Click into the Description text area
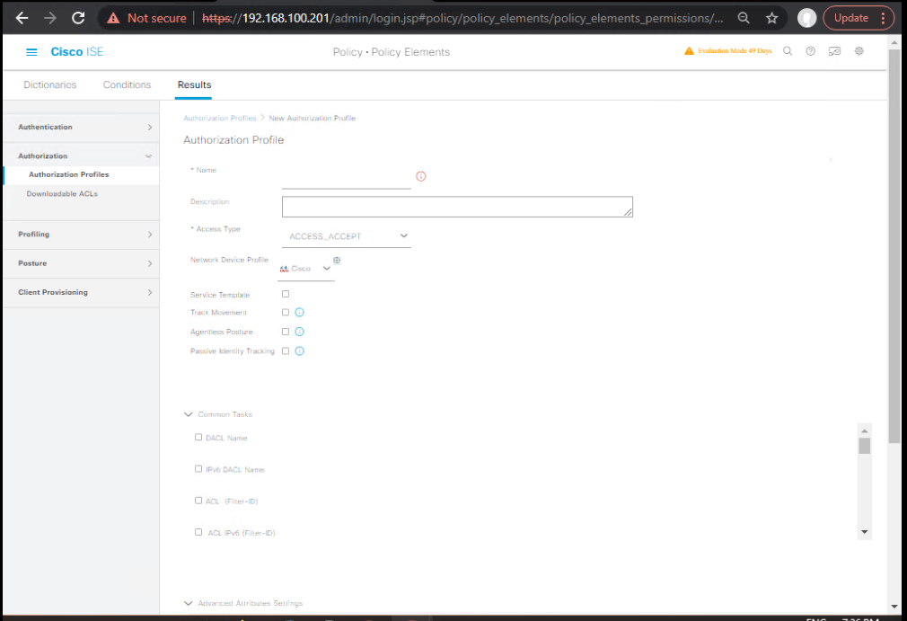 click(x=457, y=207)
